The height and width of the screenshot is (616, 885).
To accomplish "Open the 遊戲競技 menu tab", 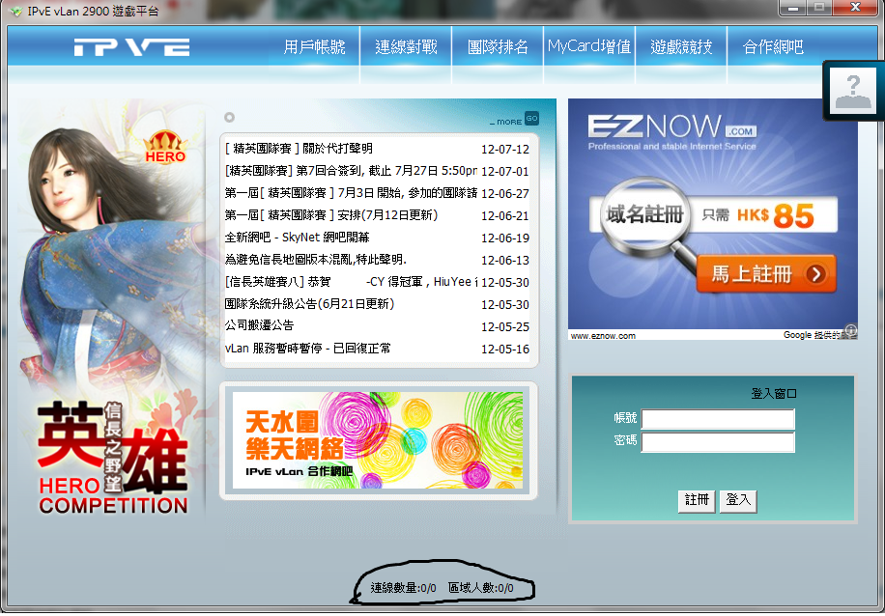I will click(681, 46).
